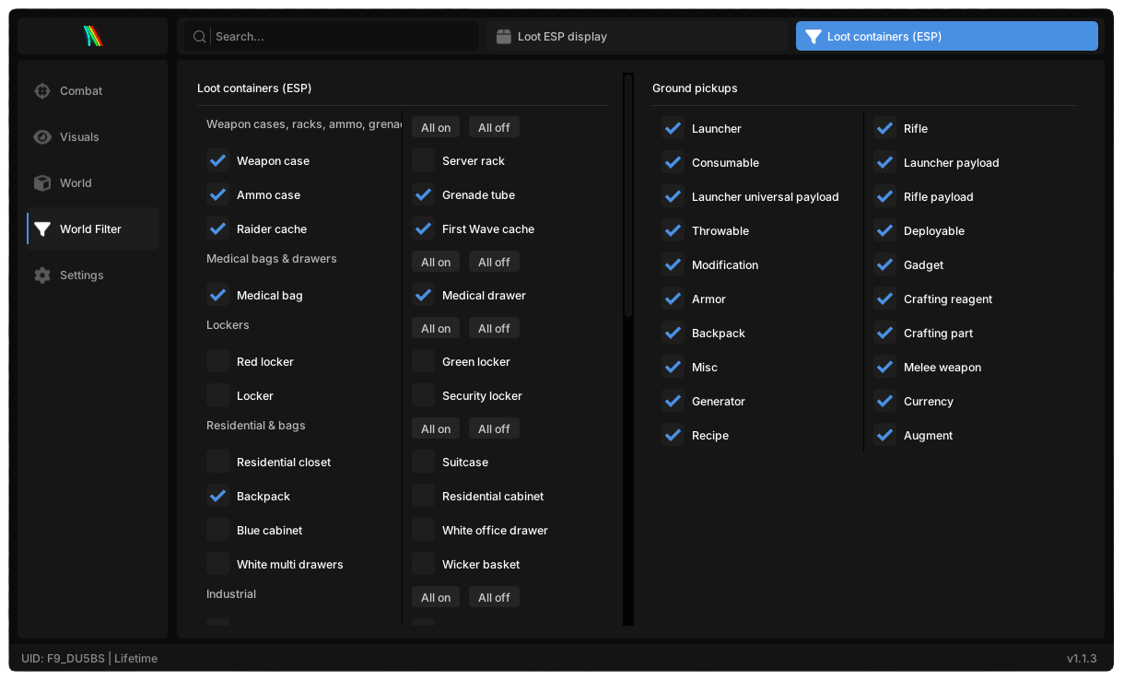The image size is (1124, 680).
Task: Uncheck the Currency checkbox
Action: pyautogui.click(x=885, y=401)
